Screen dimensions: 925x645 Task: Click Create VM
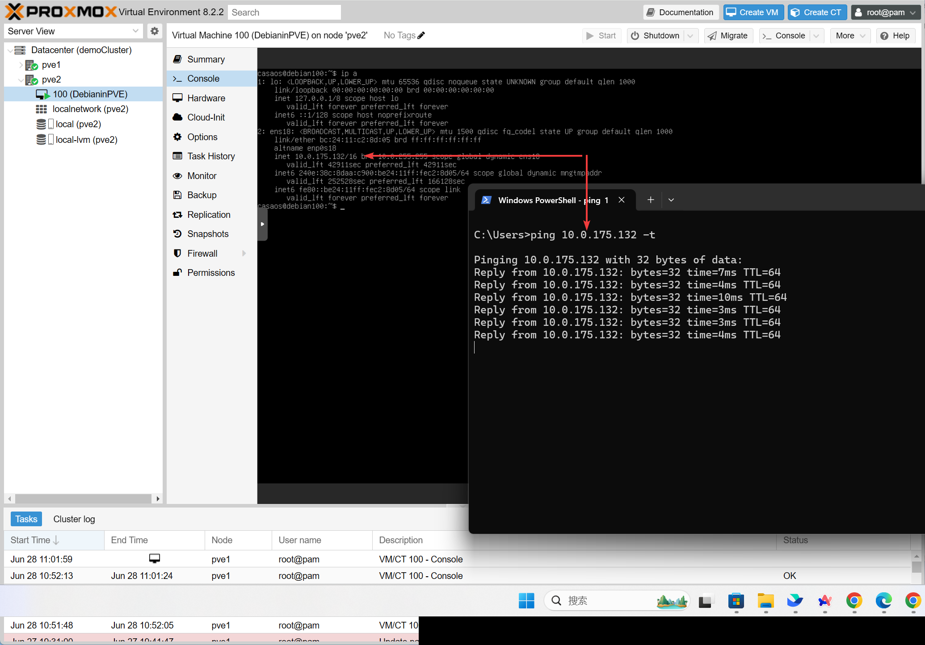click(753, 12)
